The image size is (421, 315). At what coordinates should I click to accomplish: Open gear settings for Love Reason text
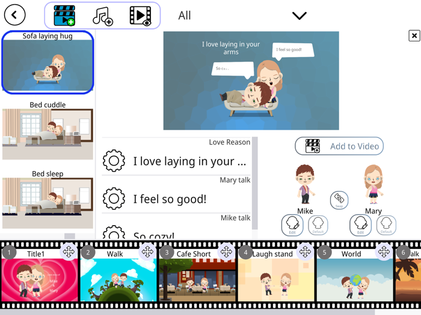coord(114,161)
